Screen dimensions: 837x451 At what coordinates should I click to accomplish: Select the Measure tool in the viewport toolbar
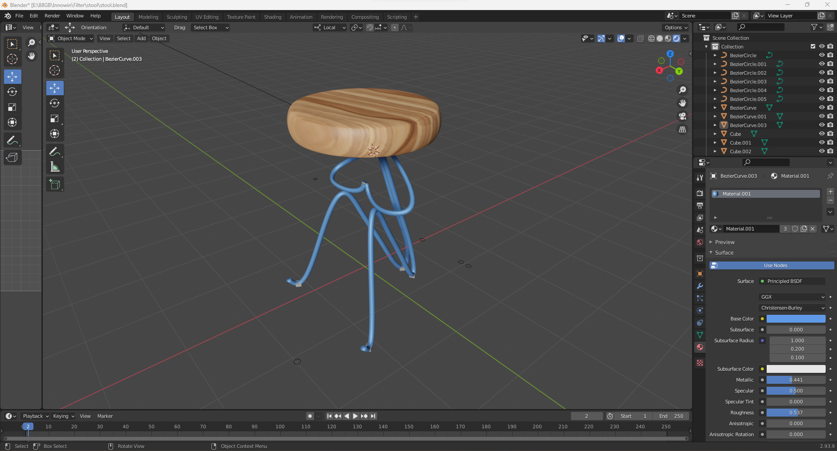55,167
